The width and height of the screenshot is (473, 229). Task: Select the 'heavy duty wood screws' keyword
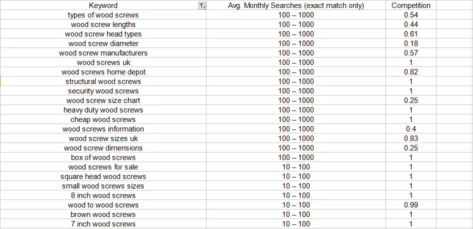point(103,110)
